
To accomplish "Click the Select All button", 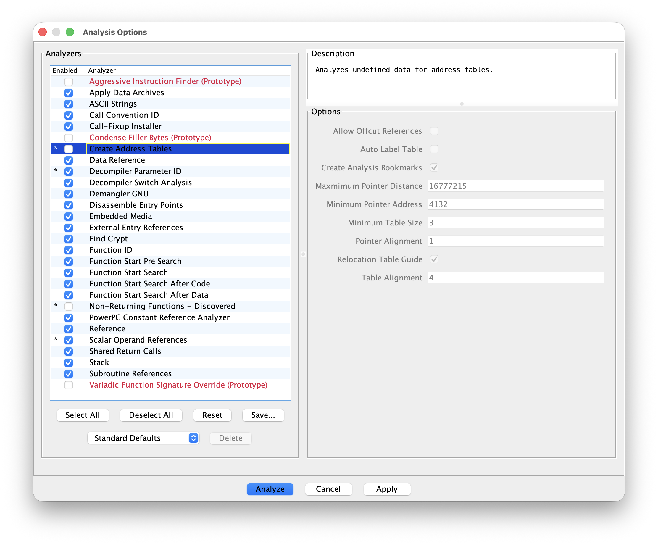I will pos(83,415).
